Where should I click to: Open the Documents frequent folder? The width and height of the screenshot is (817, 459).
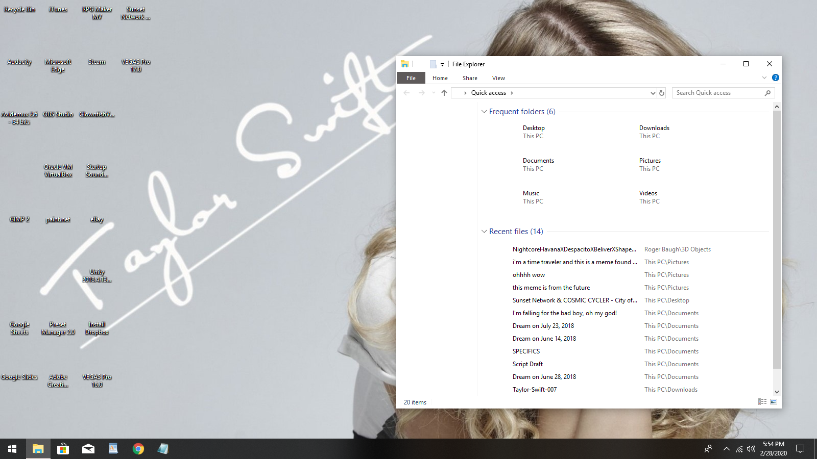pos(538,164)
